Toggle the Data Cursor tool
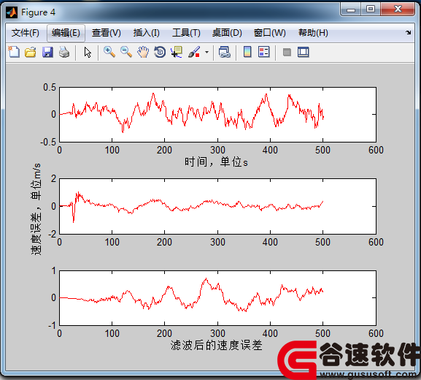421x380 pixels. click(177, 52)
